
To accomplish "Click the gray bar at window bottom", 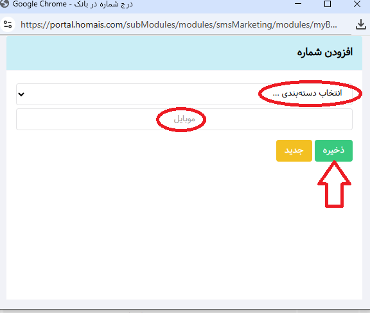I will [185, 311].
